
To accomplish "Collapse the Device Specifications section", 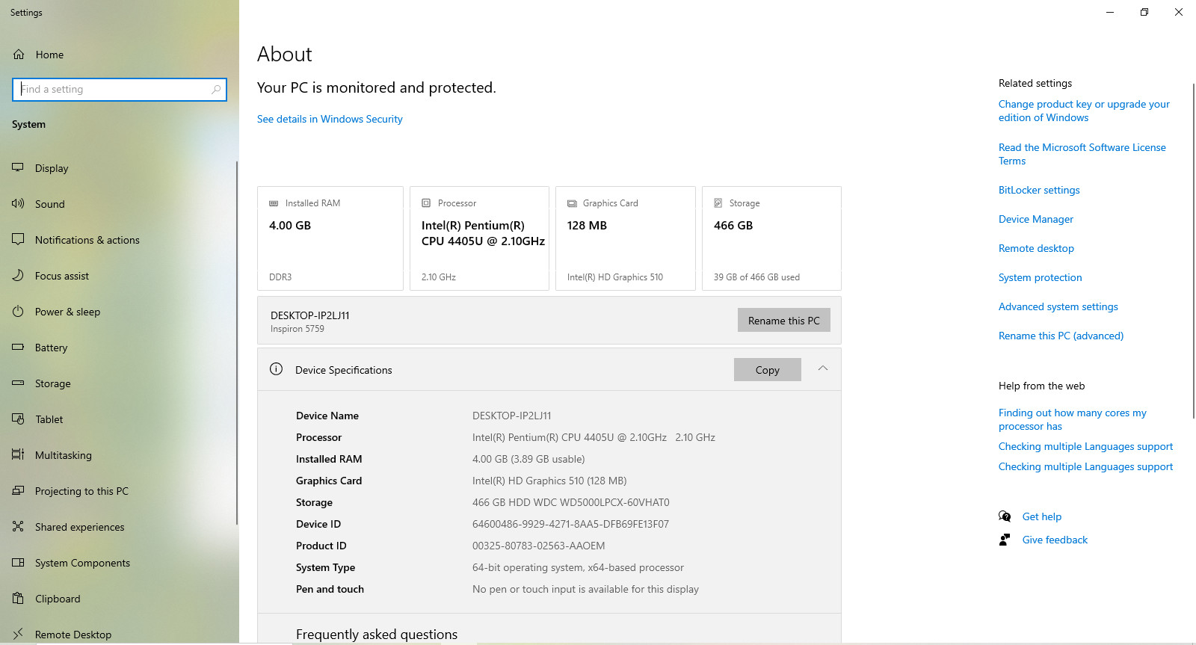I will pyautogui.click(x=823, y=368).
